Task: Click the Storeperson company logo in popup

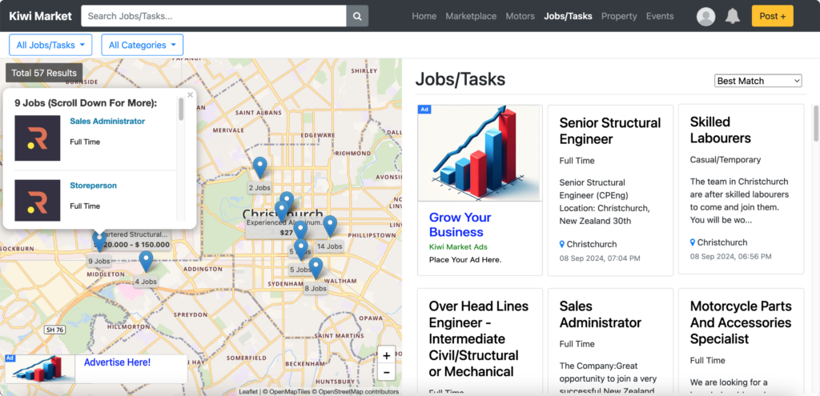Action: 37,201
